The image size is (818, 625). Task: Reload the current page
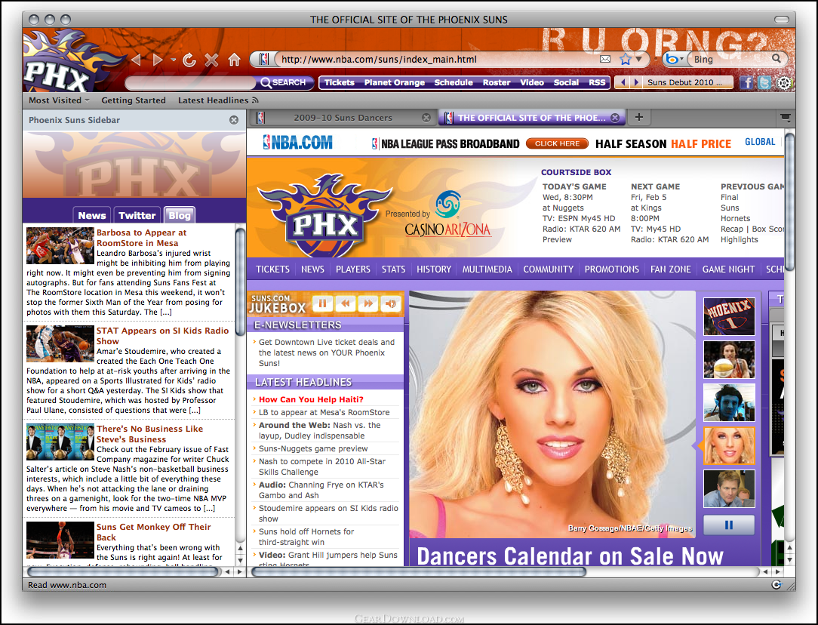tap(189, 60)
